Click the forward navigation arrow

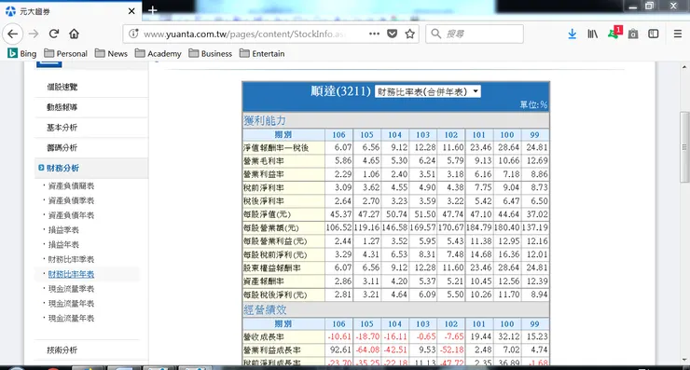tap(34, 34)
